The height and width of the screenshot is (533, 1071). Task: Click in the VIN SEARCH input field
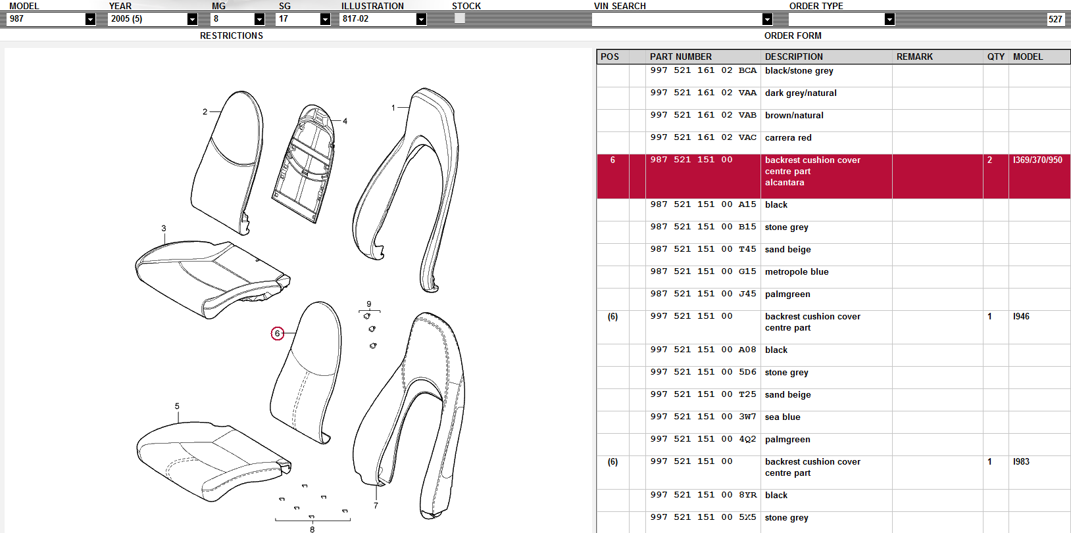click(677, 19)
